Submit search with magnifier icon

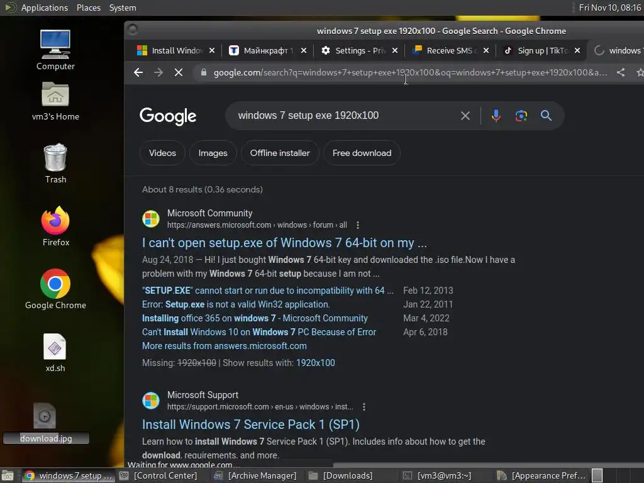(x=546, y=116)
